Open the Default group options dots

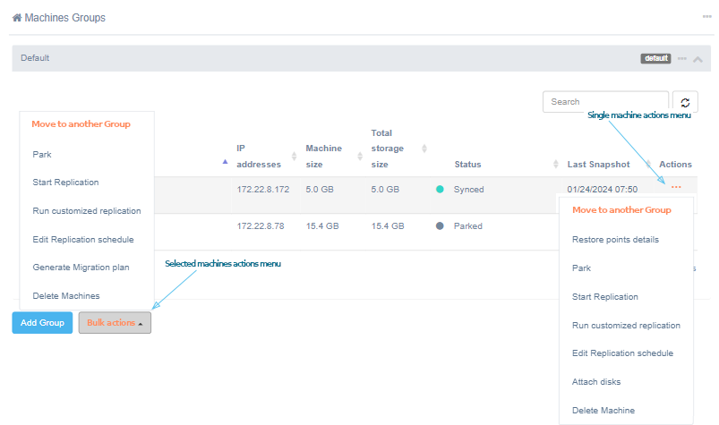point(682,58)
